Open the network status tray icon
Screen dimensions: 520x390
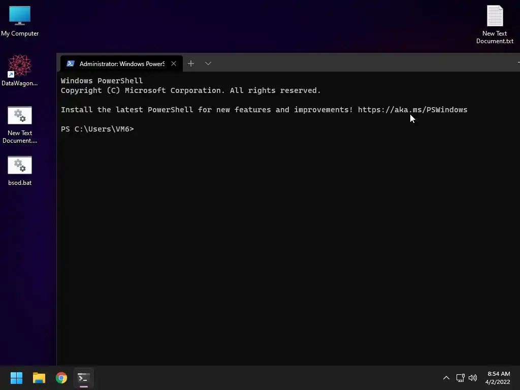click(460, 378)
